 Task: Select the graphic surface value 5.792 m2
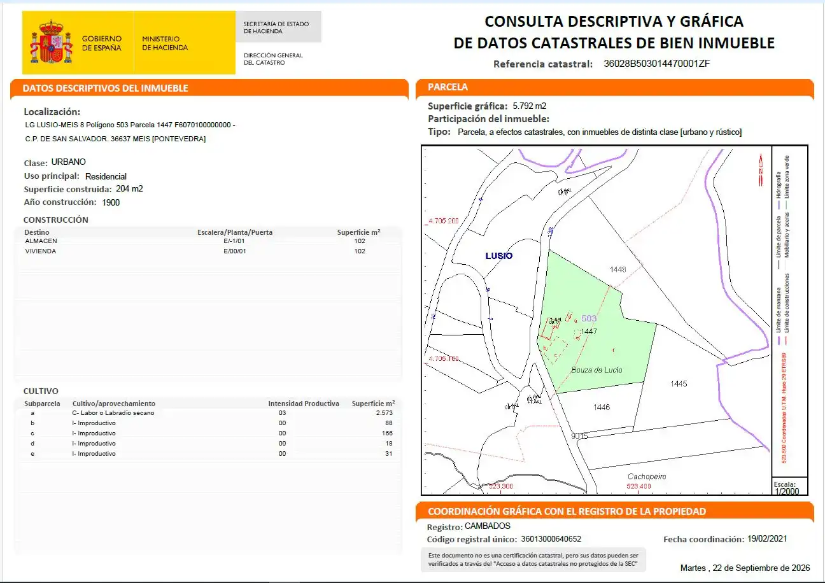pyautogui.click(x=530, y=106)
